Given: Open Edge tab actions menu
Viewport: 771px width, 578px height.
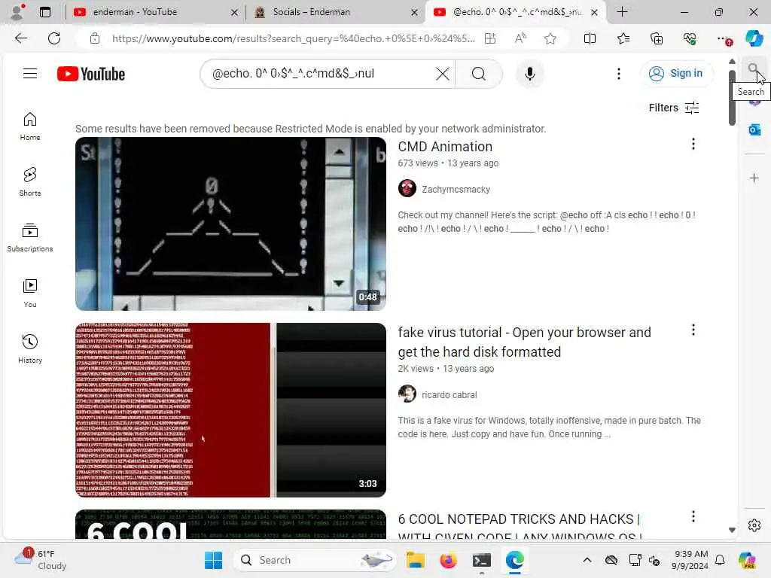Looking at the screenshot, I should point(45,12).
